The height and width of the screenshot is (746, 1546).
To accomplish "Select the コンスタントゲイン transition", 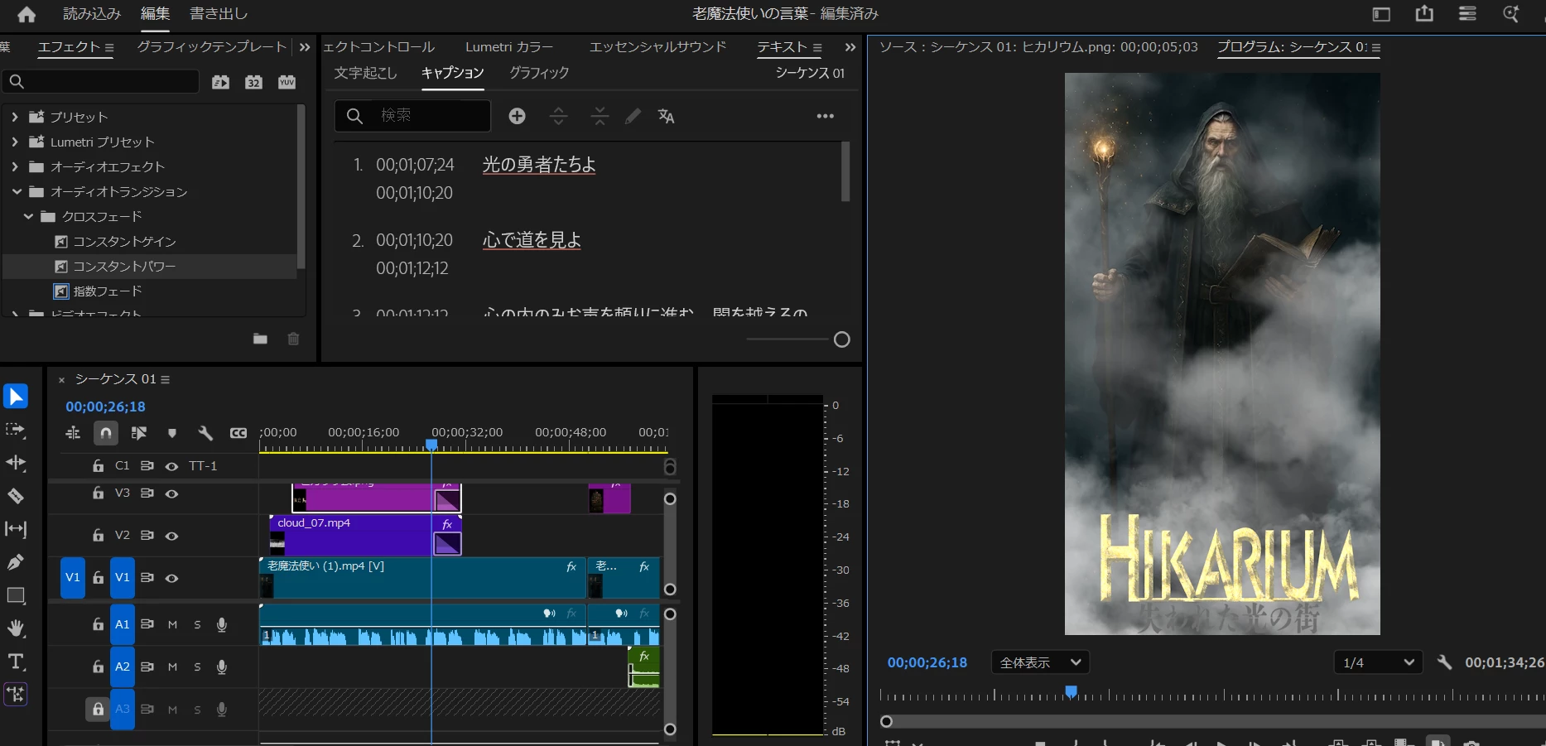I will [124, 241].
